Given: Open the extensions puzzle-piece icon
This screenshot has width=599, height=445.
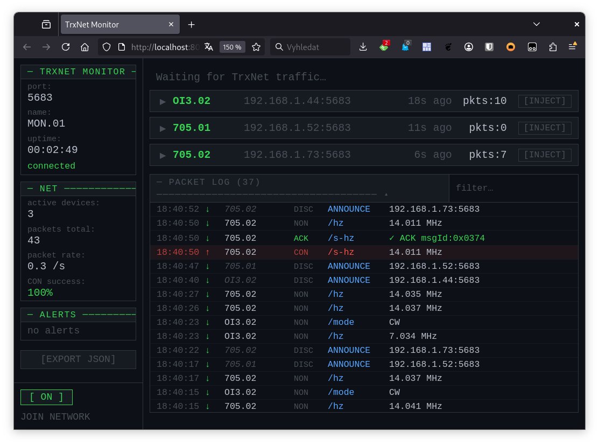Looking at the screenshot, I should pyautogui.click(x=553, y=47).
